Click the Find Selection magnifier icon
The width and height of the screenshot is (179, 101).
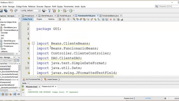(74, 19)
